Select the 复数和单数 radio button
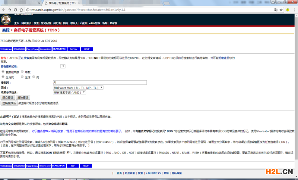 point(3,72)
